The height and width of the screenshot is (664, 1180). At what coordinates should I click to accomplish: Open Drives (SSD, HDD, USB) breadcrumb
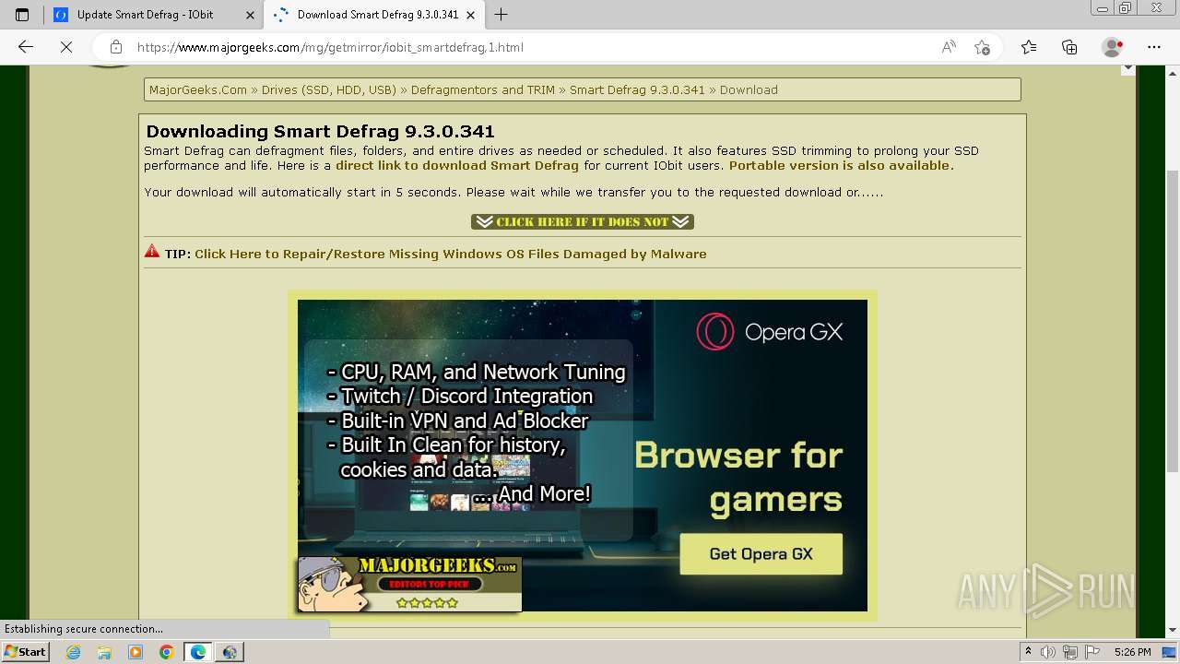(x=328, y=90)
